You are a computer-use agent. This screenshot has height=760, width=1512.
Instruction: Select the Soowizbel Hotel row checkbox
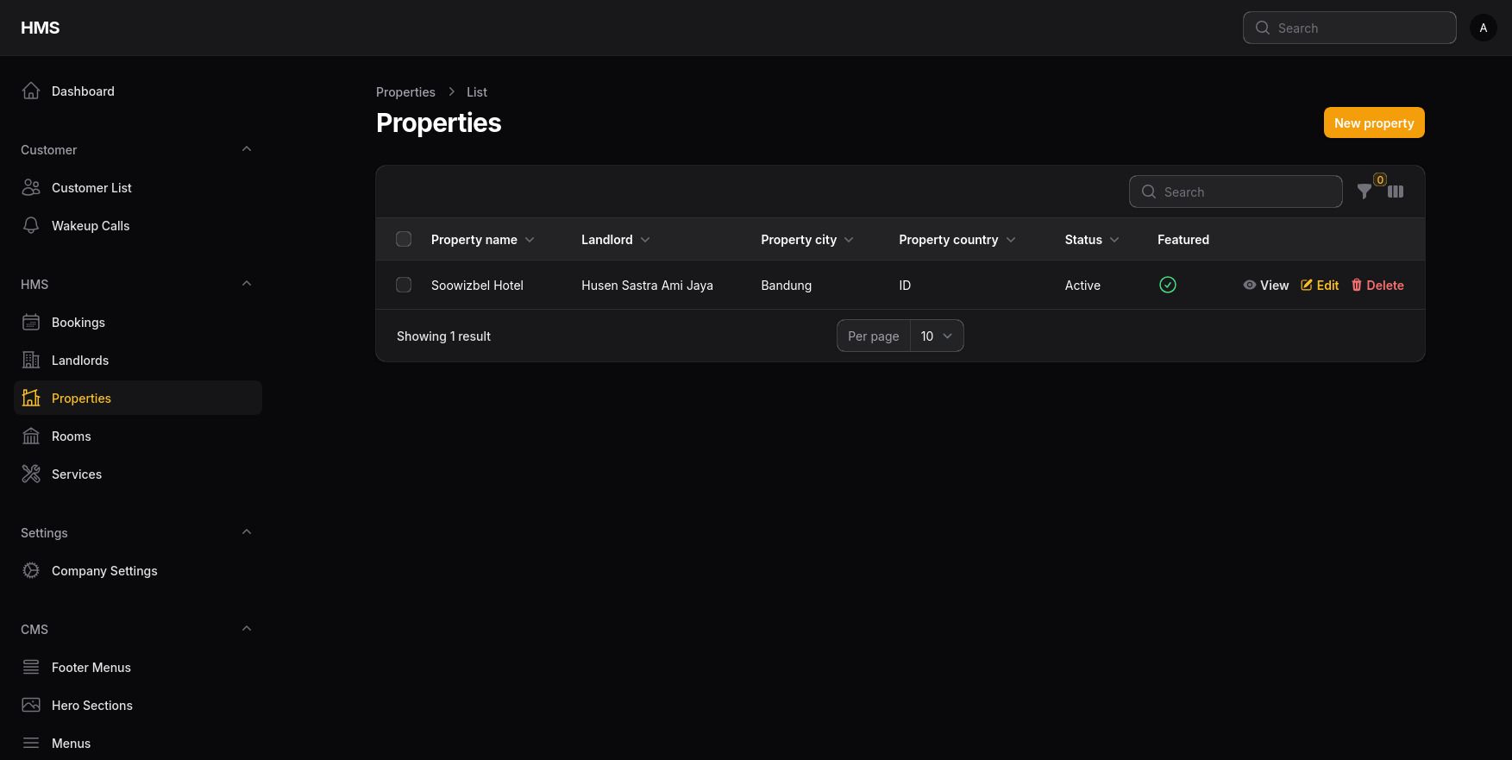coord(404,285)
